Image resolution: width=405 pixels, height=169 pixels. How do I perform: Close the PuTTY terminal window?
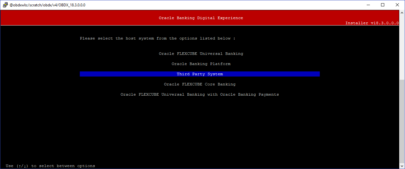(397, 5)
